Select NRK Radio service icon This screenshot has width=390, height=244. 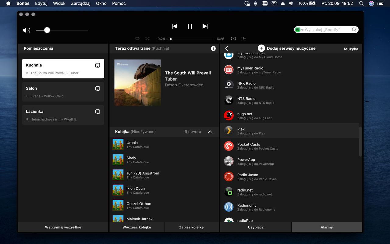point(229,85)
